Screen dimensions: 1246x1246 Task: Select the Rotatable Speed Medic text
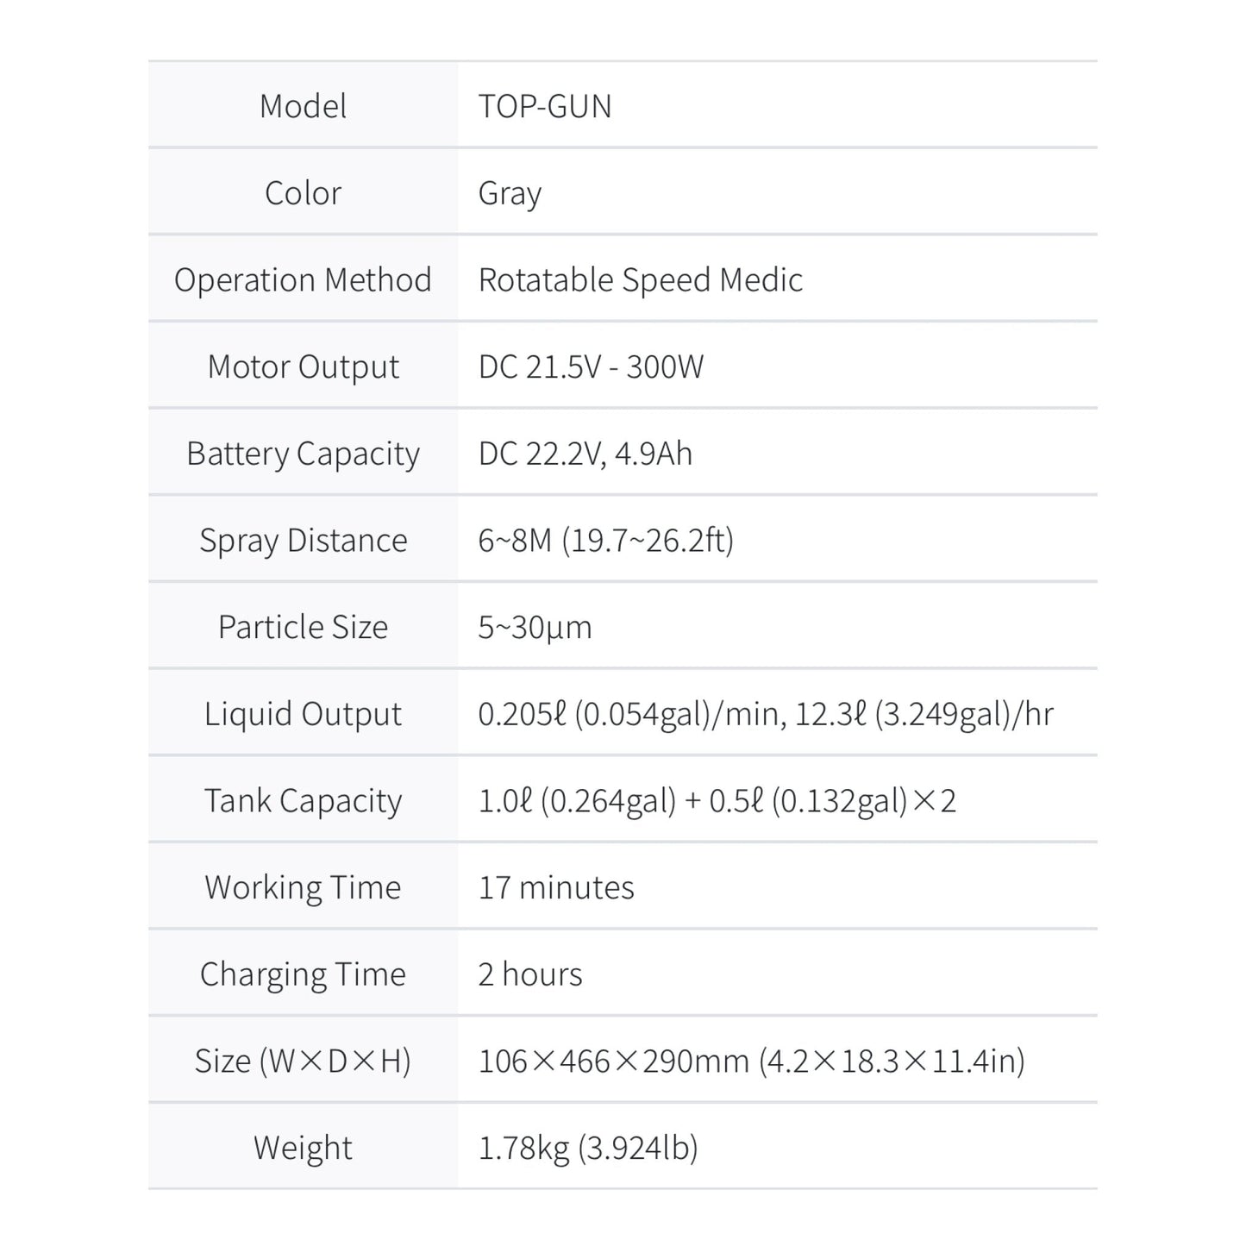(x=640, y=280)
